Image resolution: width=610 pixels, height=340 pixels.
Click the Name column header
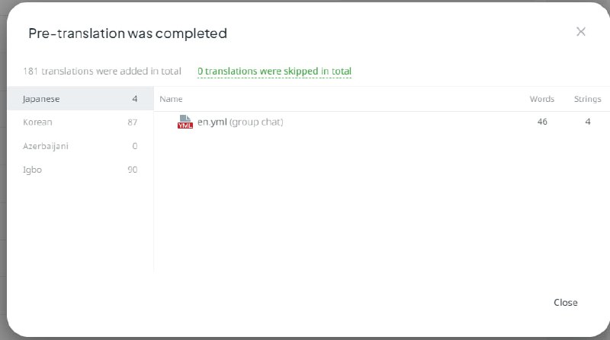coord(171,99)
